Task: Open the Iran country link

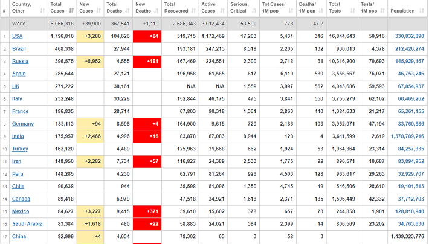Action: tap(16, 161)
